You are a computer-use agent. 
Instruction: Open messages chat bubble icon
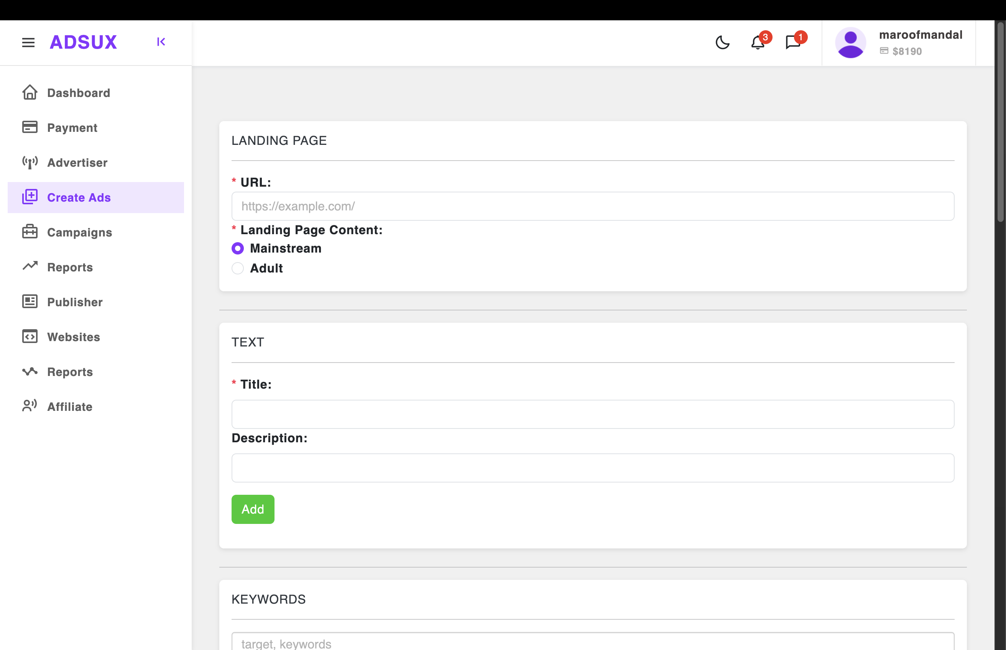tap(793, 42)
